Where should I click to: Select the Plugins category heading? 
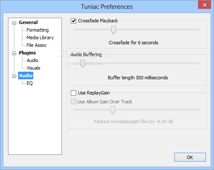pyautogui.click(x=27, y=53)
